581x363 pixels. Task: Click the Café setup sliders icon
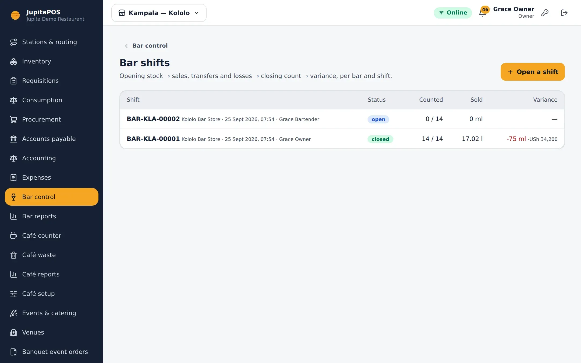tap(13, 294)
